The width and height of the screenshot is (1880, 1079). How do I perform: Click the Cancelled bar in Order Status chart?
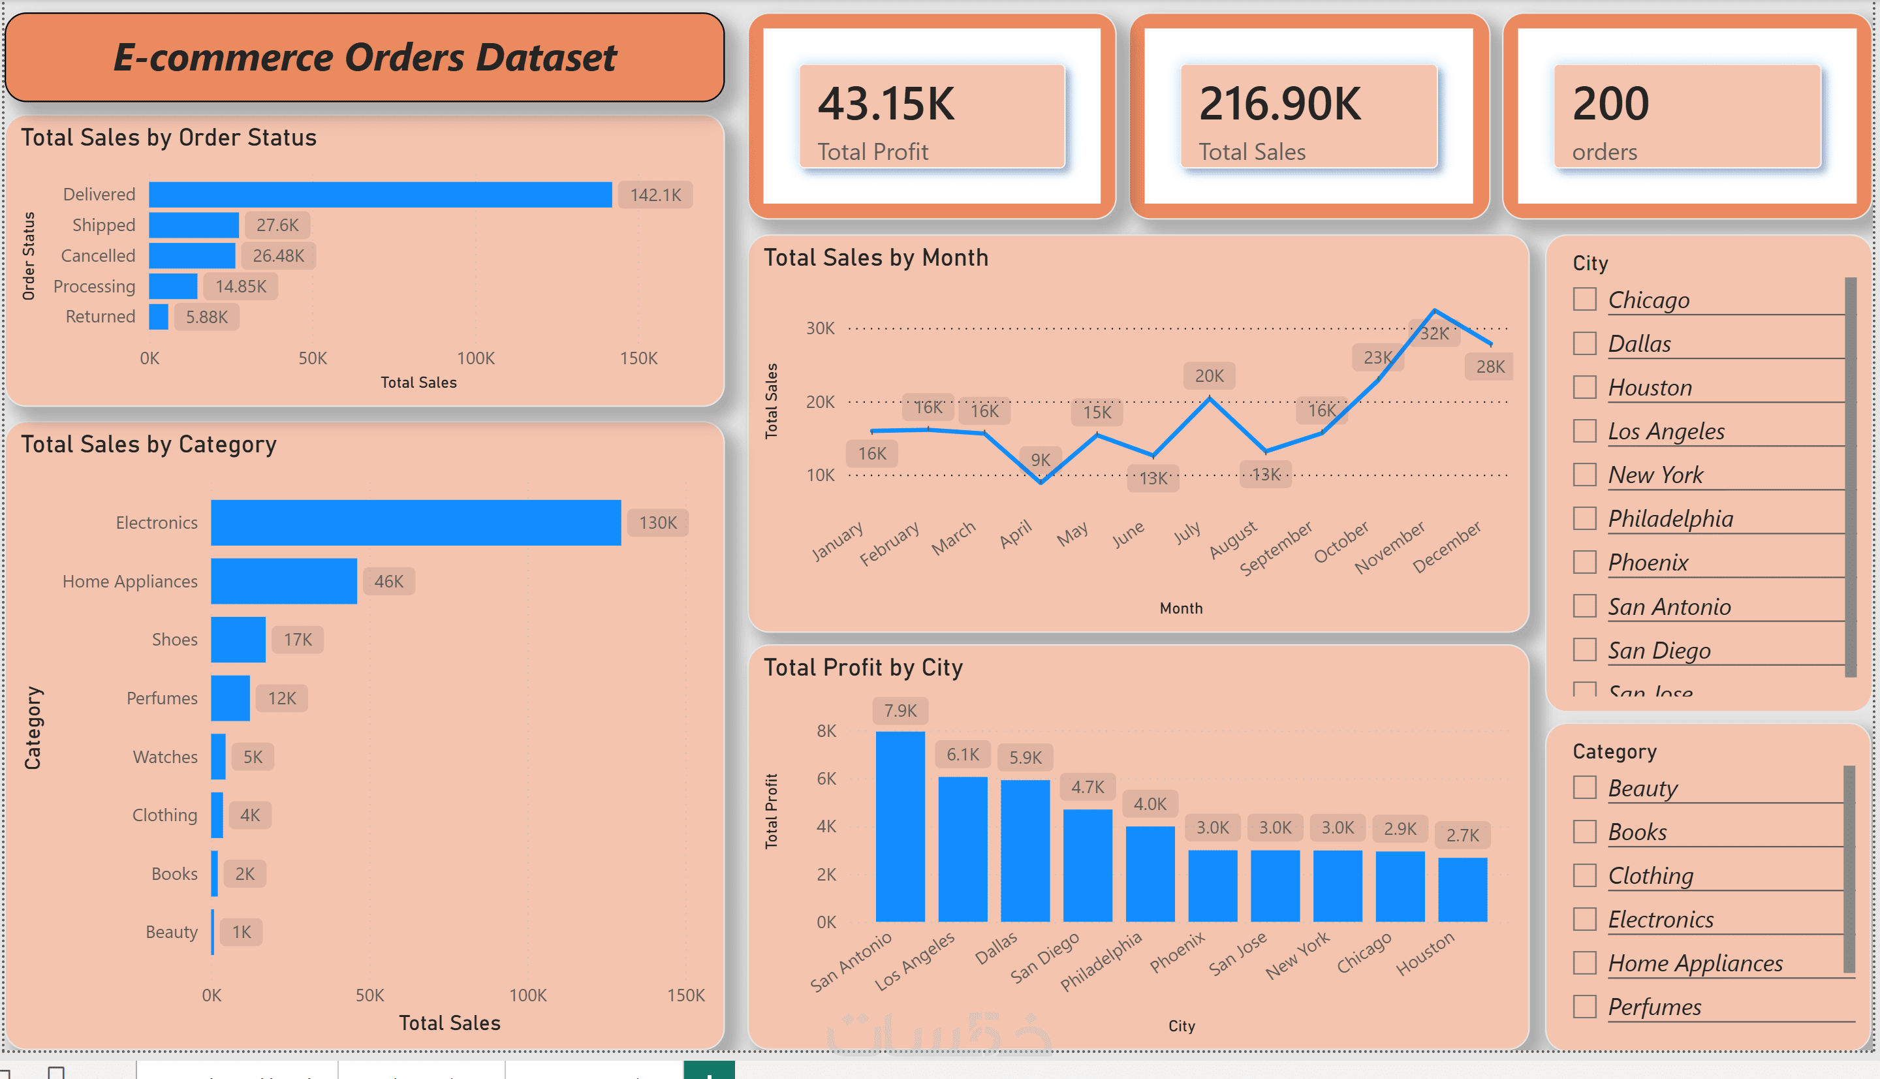tap(192, 256)
